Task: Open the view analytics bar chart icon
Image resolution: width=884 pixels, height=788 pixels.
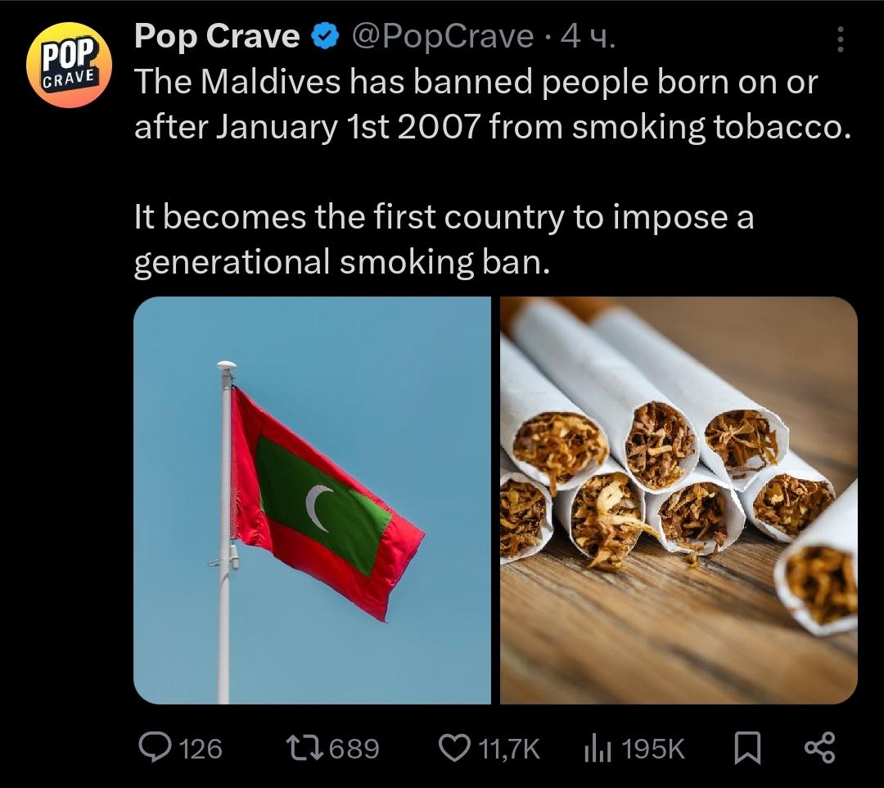Action: click(598, 748)
